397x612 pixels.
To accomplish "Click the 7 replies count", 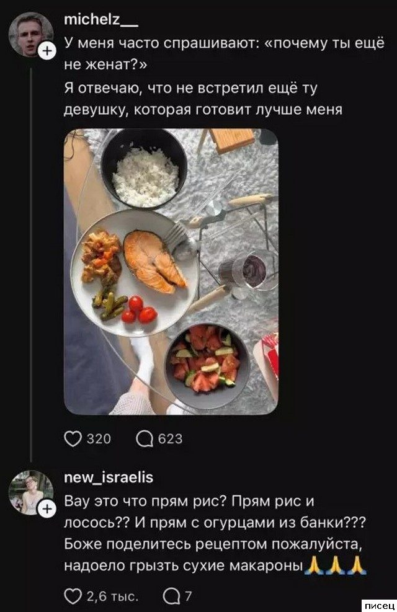I will 188,596.
